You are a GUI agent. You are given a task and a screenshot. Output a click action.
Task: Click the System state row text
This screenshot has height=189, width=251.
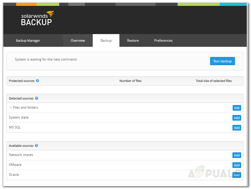tap(19, 117)
